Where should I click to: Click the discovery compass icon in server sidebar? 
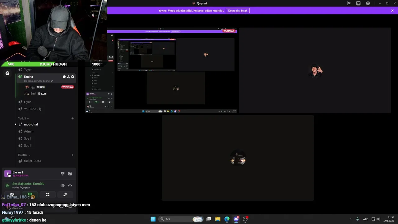[x=7, y=73]
